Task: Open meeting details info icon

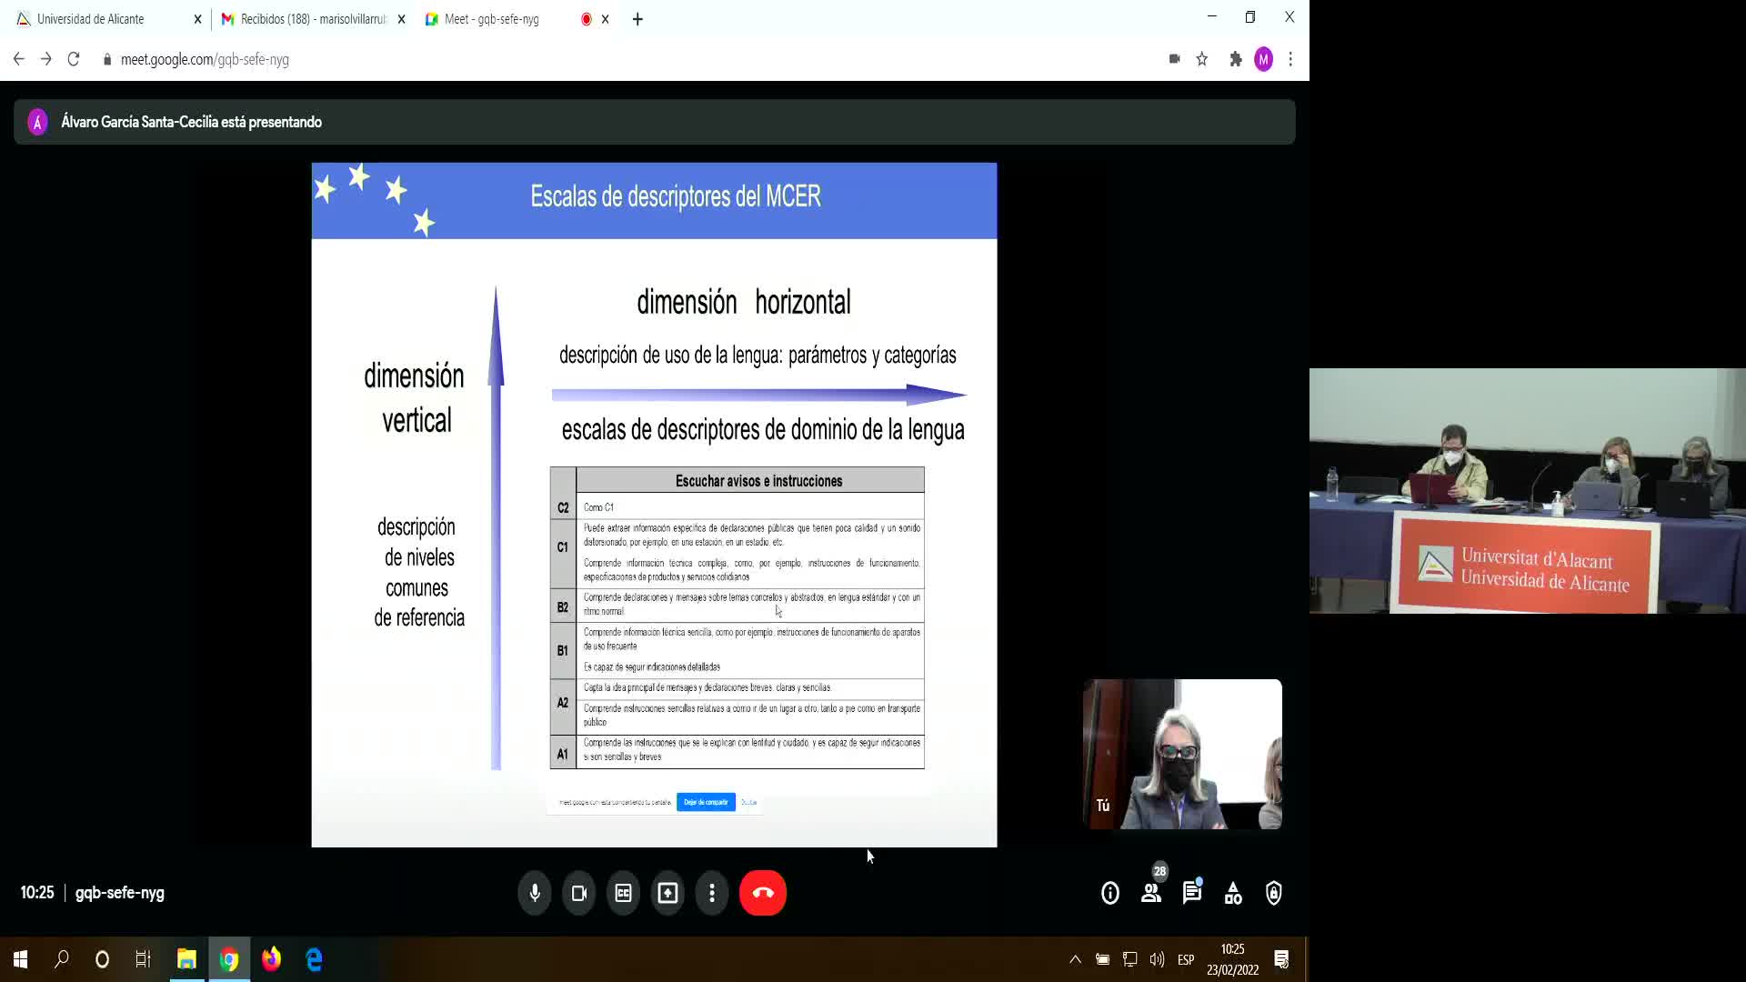Action: pyautogui.click(x=1109, y=893)
